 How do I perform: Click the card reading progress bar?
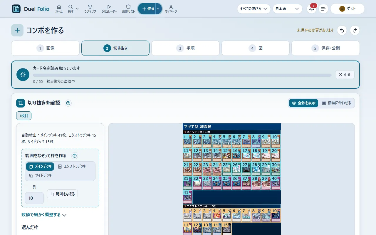pos(182,75)
